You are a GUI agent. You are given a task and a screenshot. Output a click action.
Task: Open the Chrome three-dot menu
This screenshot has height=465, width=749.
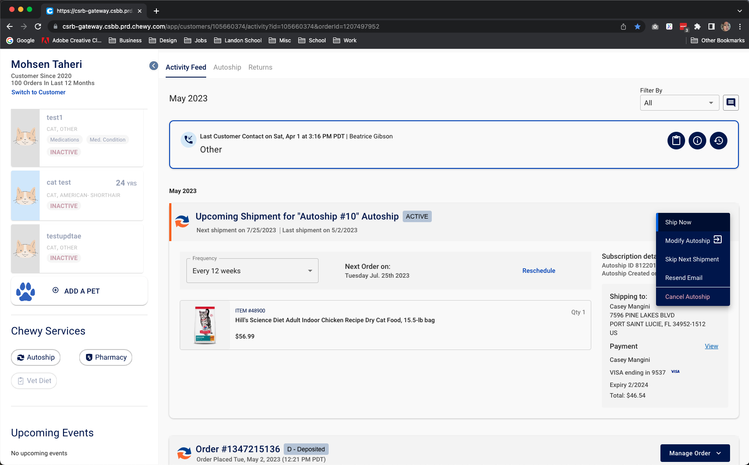pyautogui.click(x=740, y=26)
